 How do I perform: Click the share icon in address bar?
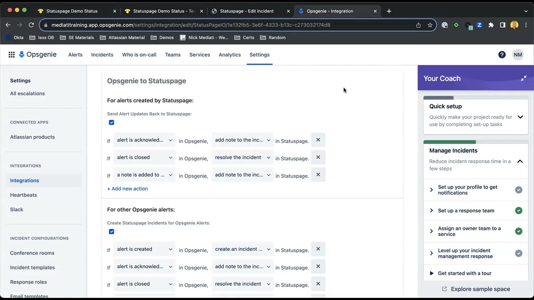coord(418,25)
